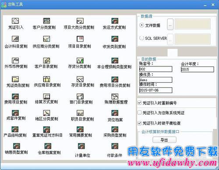Image resolution: width=219 pixels, height=170 pixels.
Task: Select 结算方式复制 icon
Action: (46, 96)
